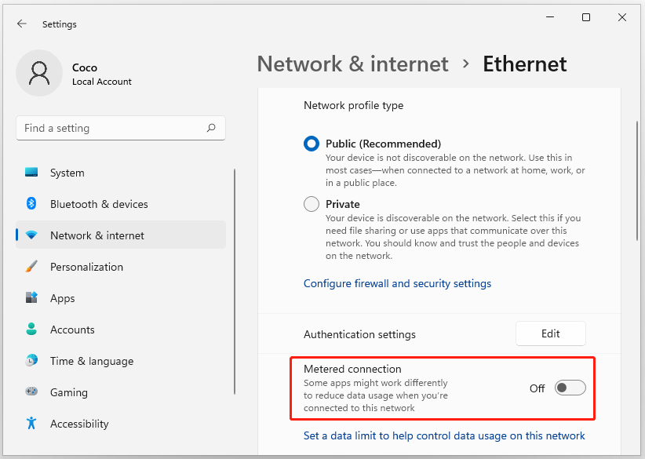Open System settings from the sidebar

67,172
